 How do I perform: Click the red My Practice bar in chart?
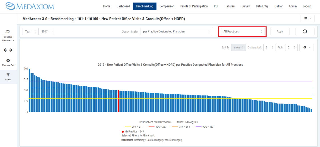point(118,101)
